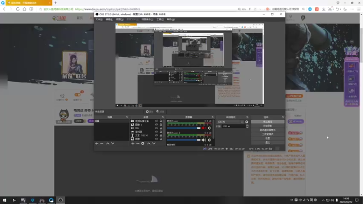The width and height of the screenshot is (363, 204).
Task: Open source properties gear in sources toolbar
Action: [143, 143]
